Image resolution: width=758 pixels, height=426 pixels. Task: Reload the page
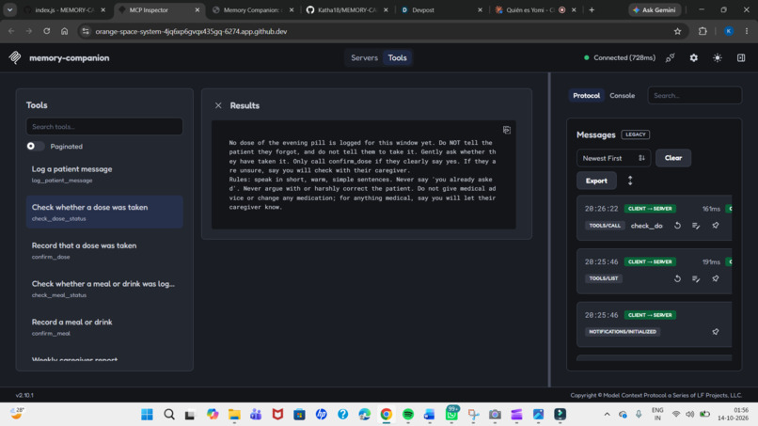coord(46,31)
